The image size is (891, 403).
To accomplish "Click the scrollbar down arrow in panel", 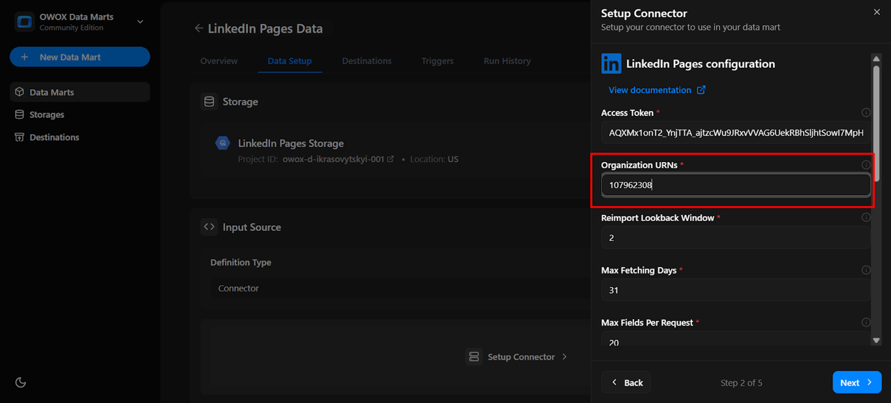I will (x=876, y=340).
